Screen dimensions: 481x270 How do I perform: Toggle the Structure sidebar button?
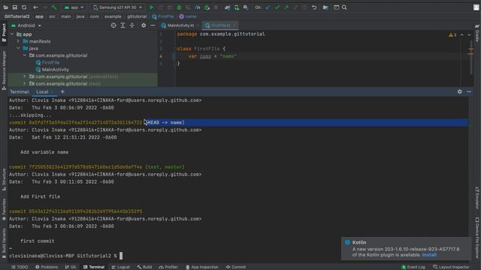pos(4,179)
